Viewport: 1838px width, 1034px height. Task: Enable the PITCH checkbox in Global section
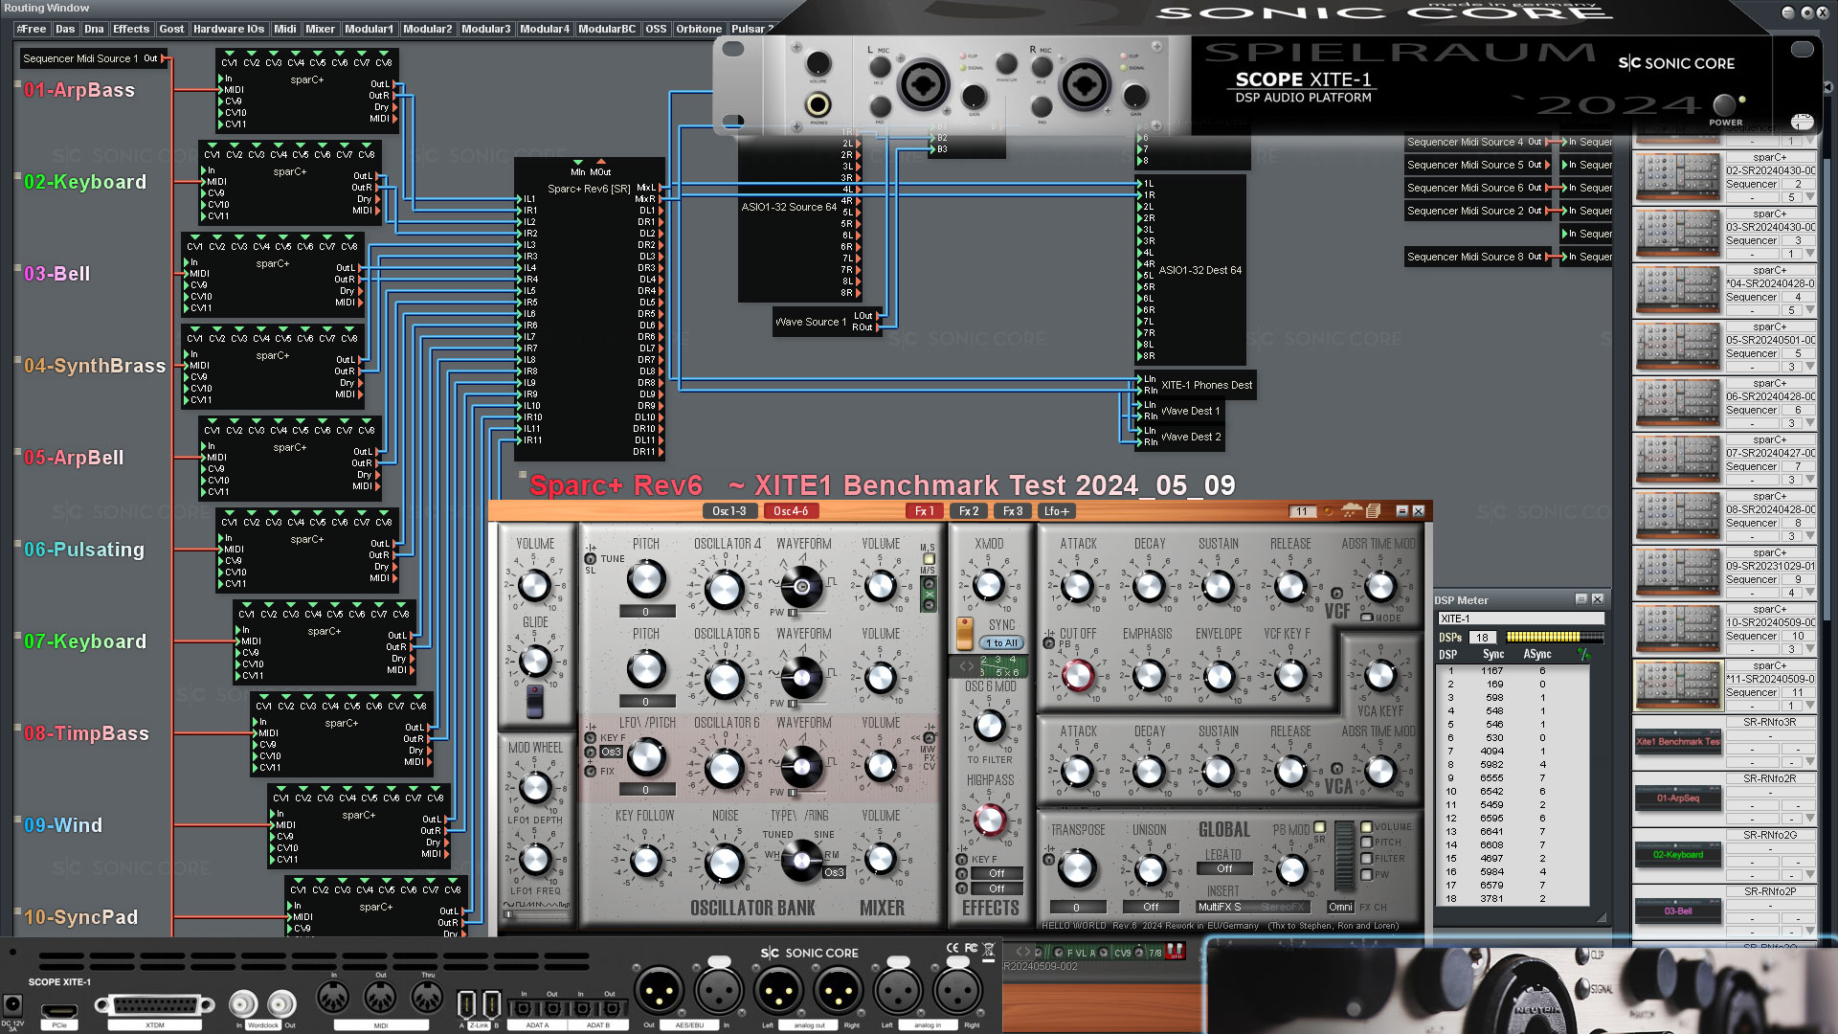click(x=1367, y=843)
